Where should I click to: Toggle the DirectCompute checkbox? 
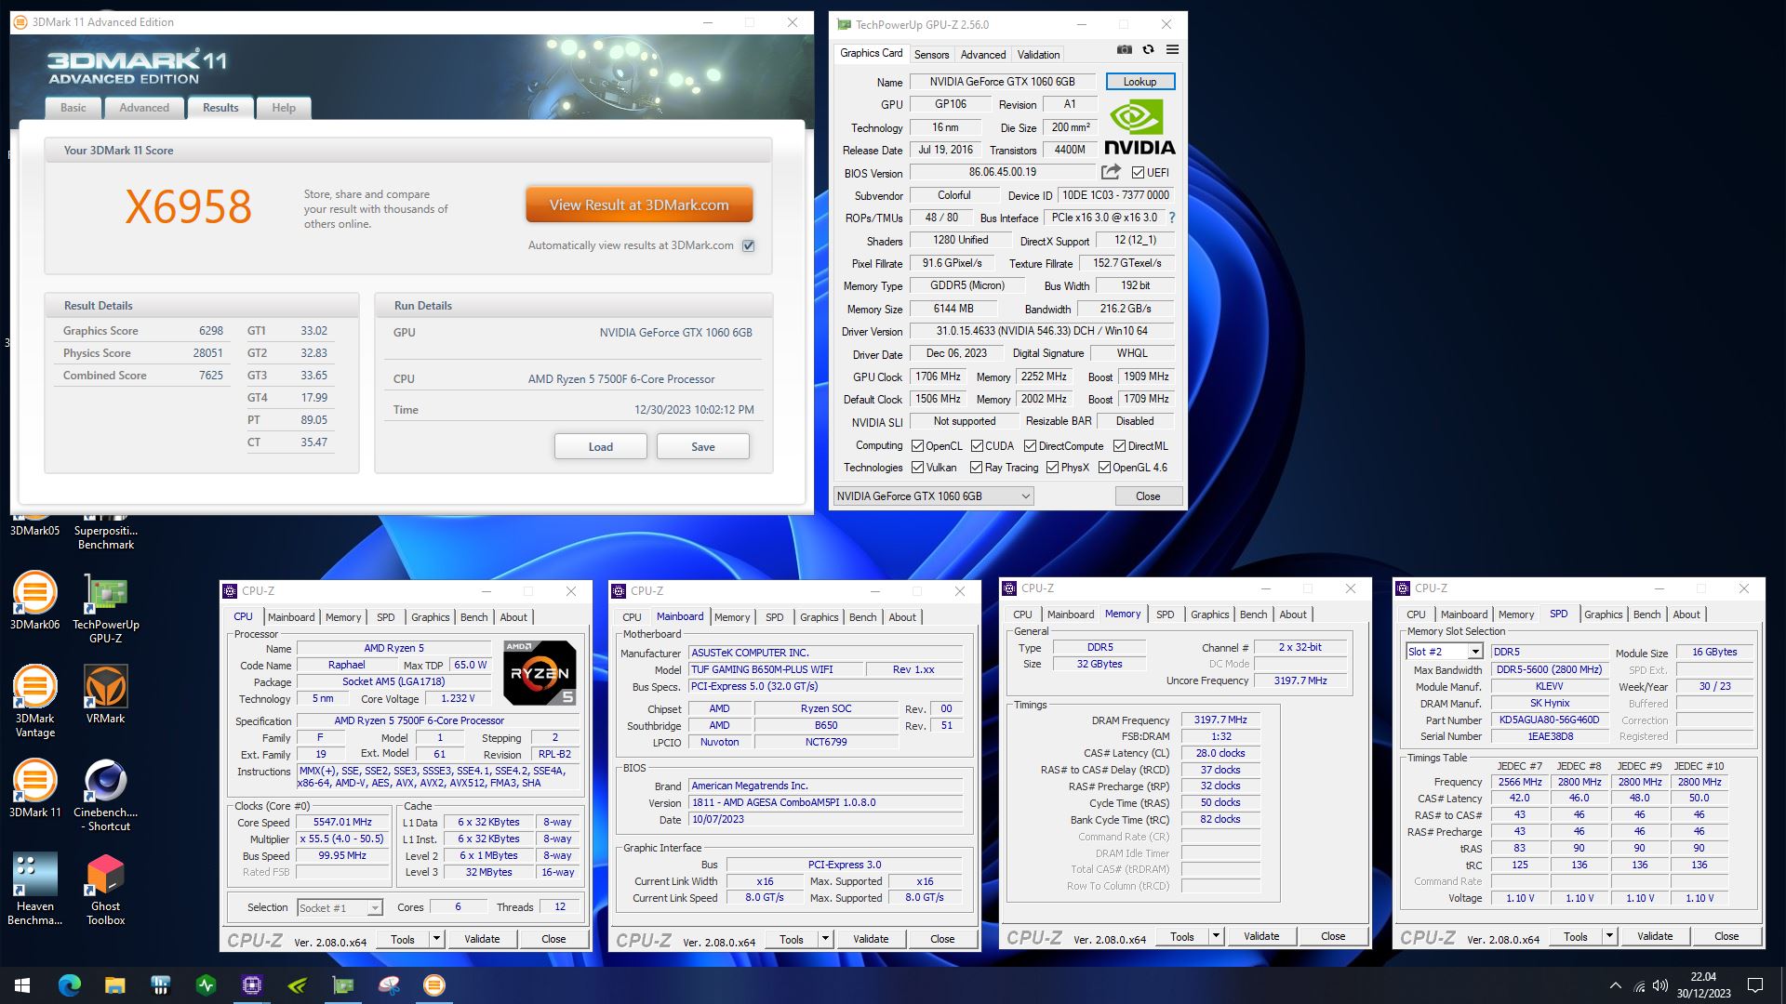pyautogui.click(x=1030, y=446)
